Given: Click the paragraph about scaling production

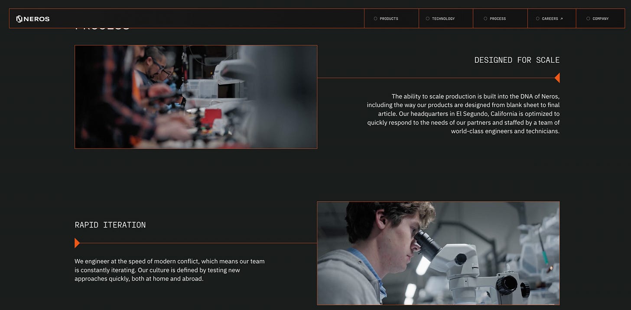Looking at the screenshot, I should 463,114.
